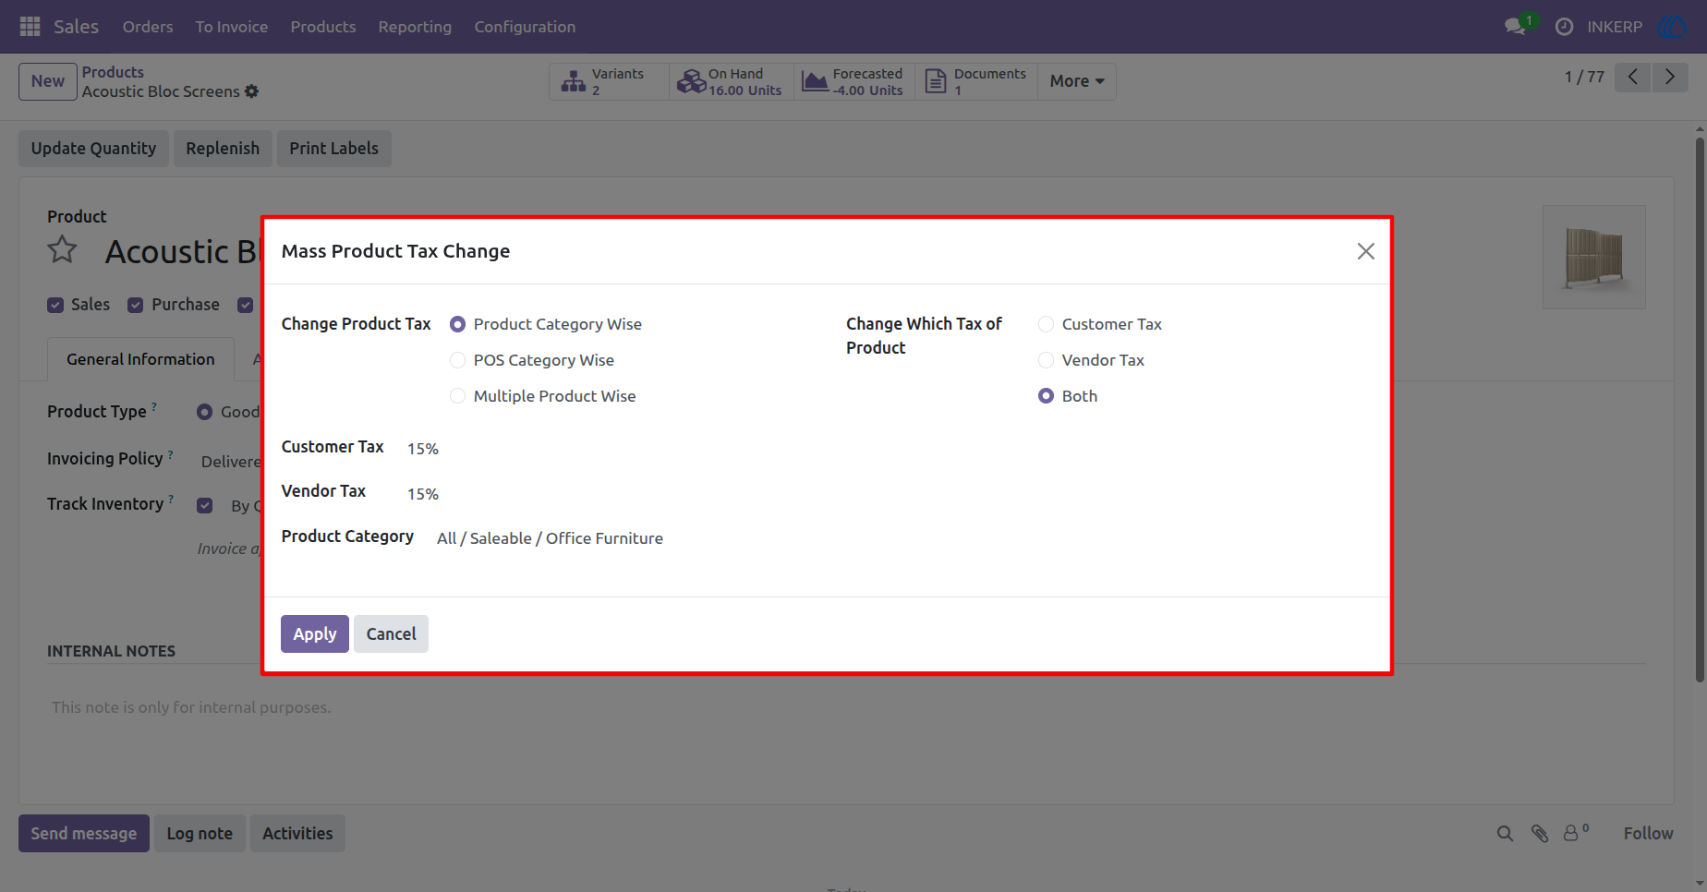Select Both radio option
This screenshot has width=1707, height=892.
click(x=1046, y=396)
